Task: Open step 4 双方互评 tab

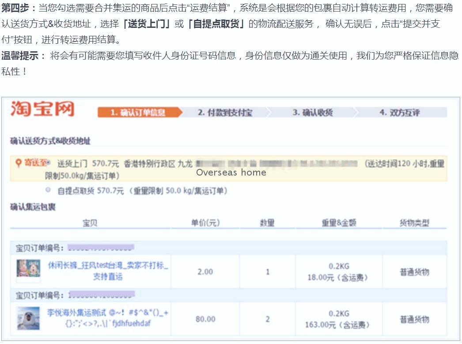Action: 400,112
